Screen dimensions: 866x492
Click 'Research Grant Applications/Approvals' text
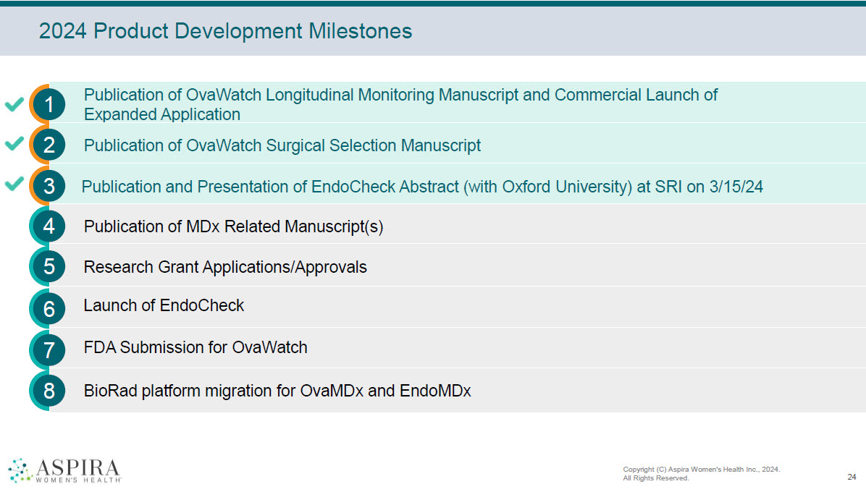225,267
